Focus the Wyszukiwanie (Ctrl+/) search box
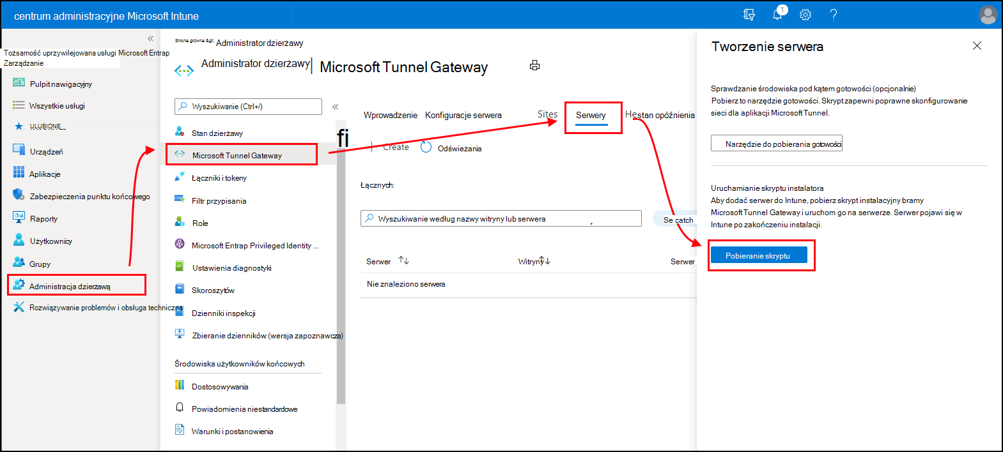Image resolution: width=1003 pixels, height=452 pixels. click(248, 107)
